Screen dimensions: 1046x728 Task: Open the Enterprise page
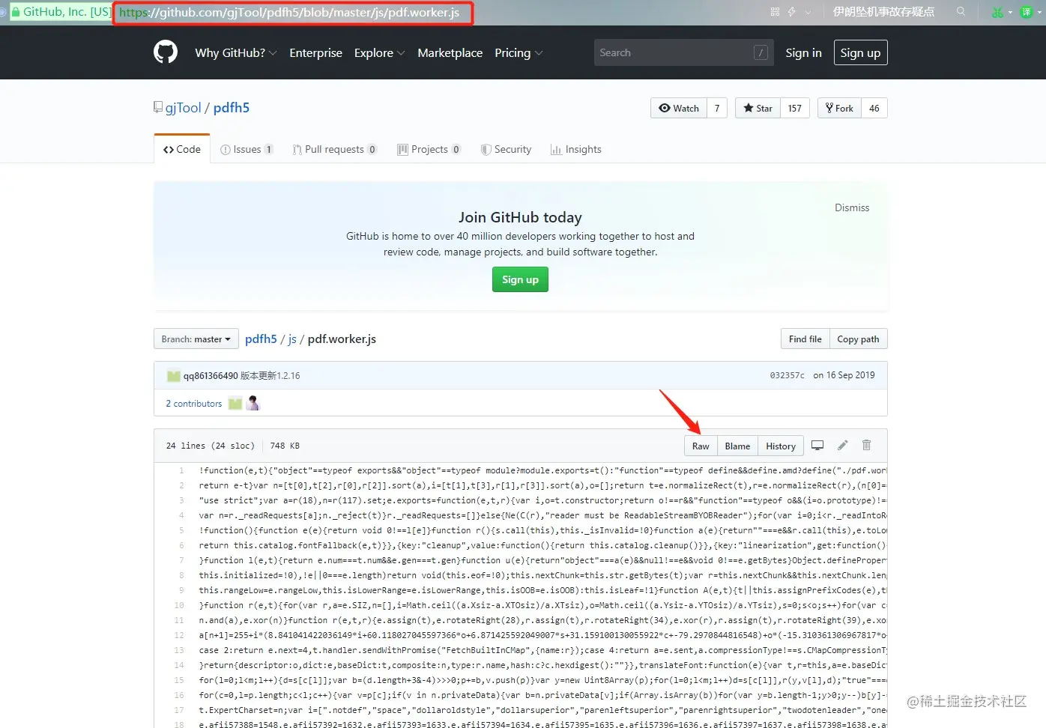click(x=315, y=52)
